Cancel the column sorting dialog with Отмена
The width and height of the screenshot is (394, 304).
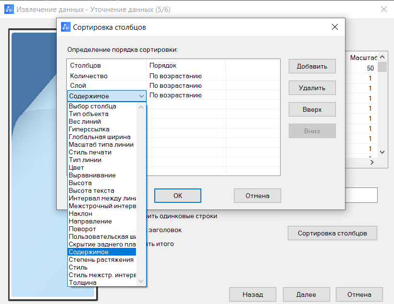coord(257,196)
